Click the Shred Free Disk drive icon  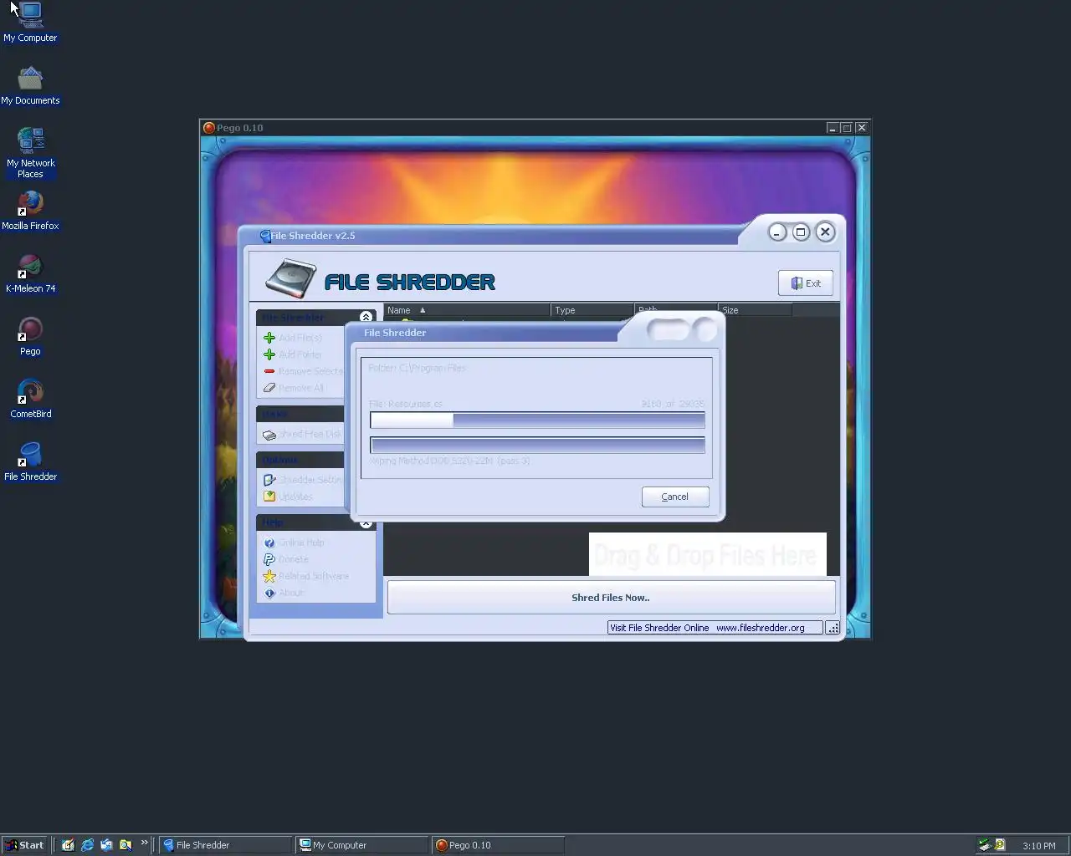(269, 435)
